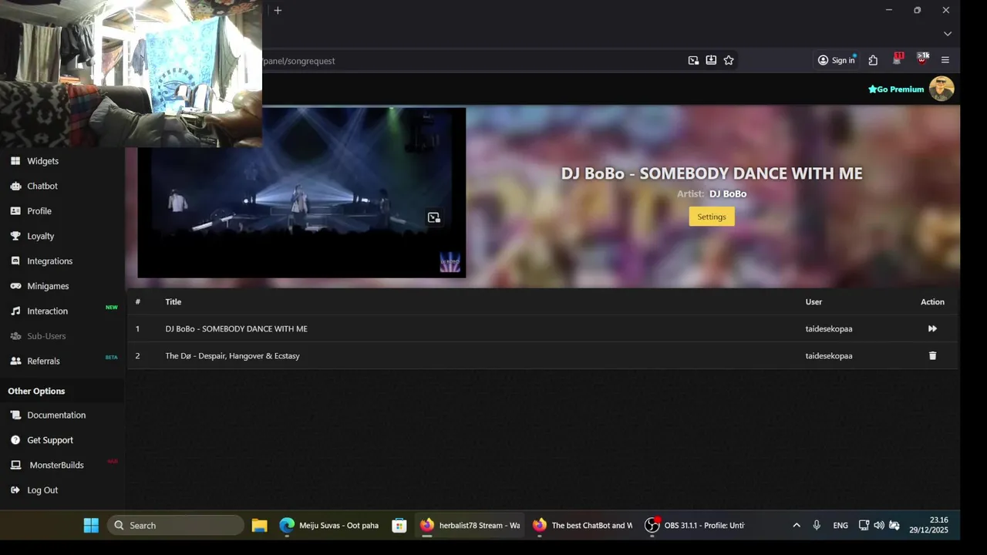
Task: Click the DJ BoBo - SOMEBODY DANCE WITH ME row title
Action: [236, 329]
